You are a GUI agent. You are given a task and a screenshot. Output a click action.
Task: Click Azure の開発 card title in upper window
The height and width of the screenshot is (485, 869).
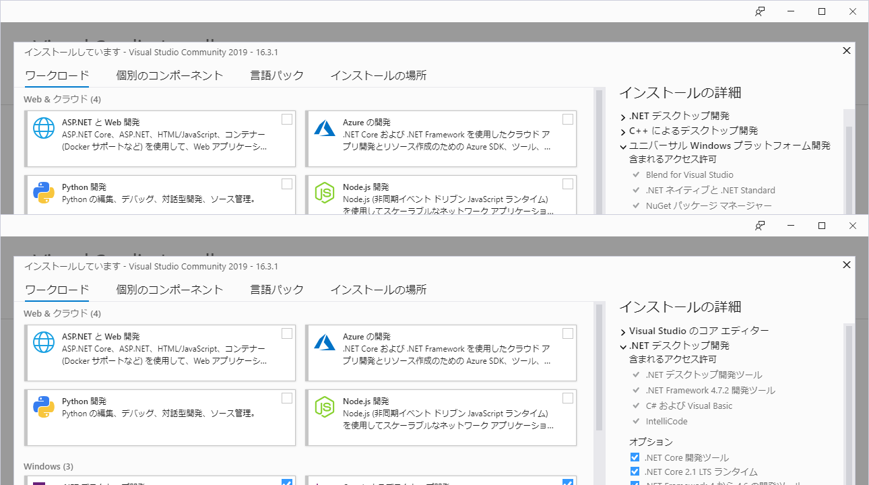(x=366, y=123)
